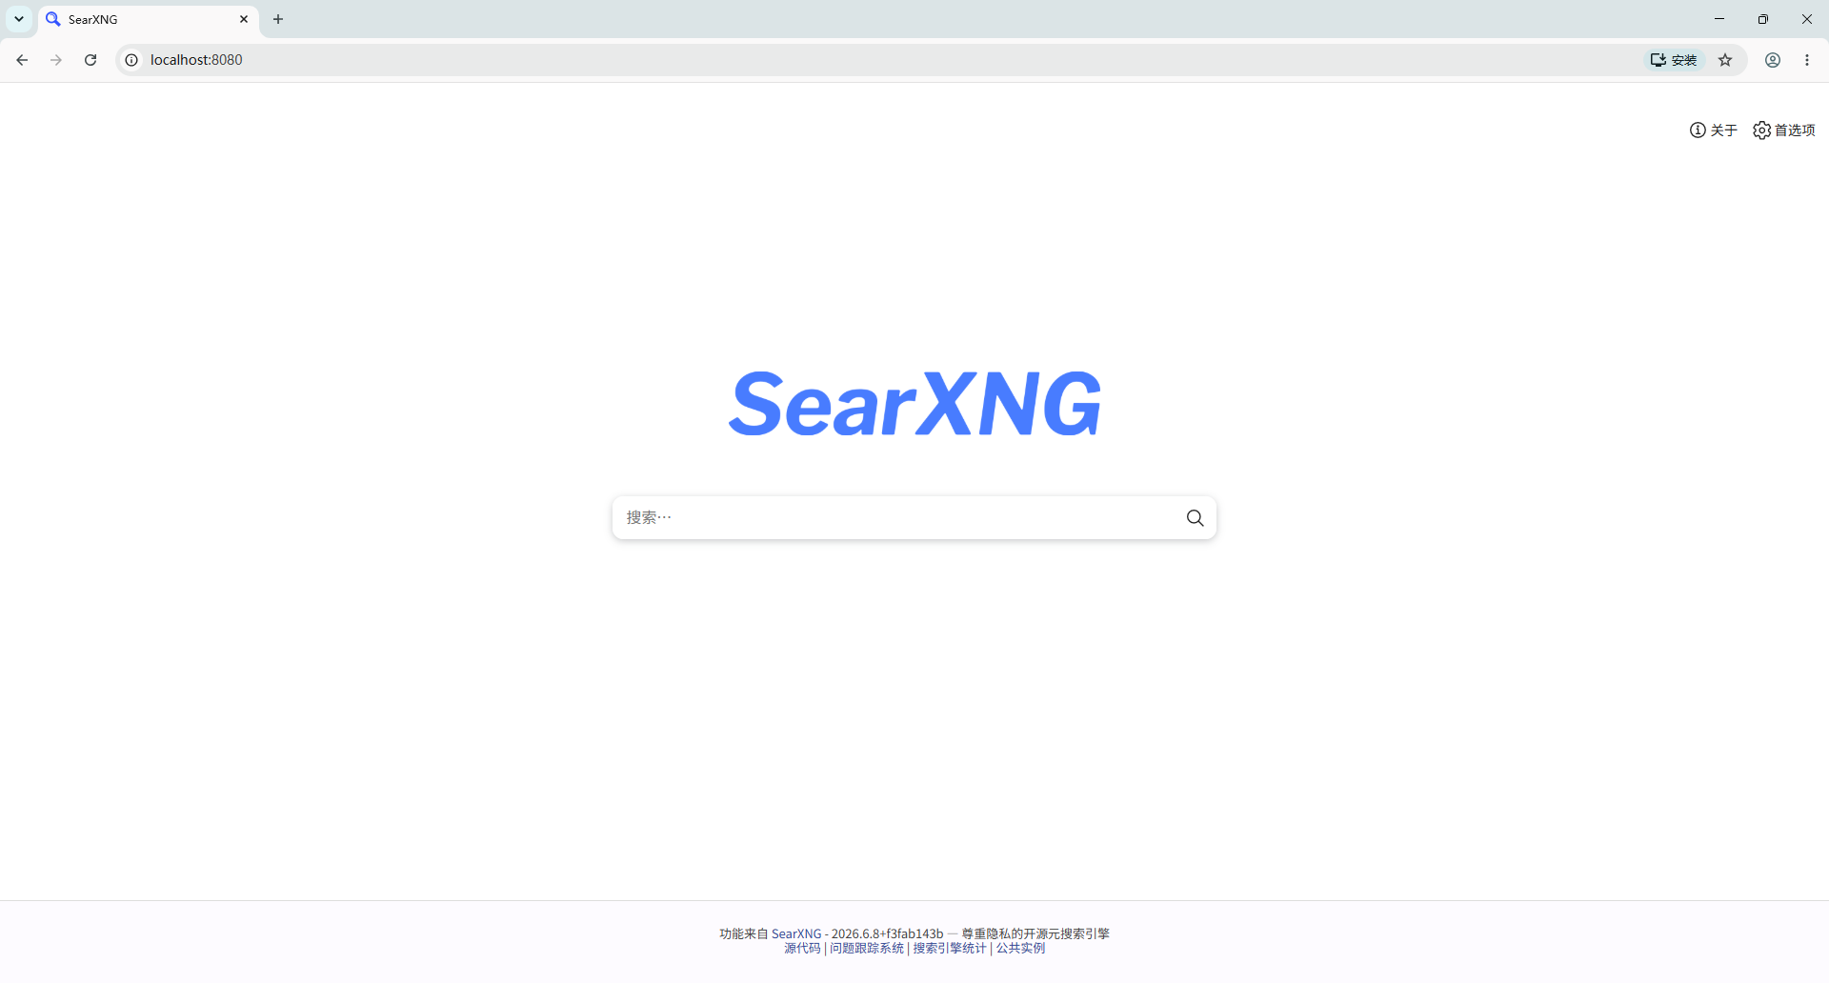The width and height of the screenshot is (1829, 983).
Task: Click the localhost:8080 address bar
Action: [x=895, y=60]
